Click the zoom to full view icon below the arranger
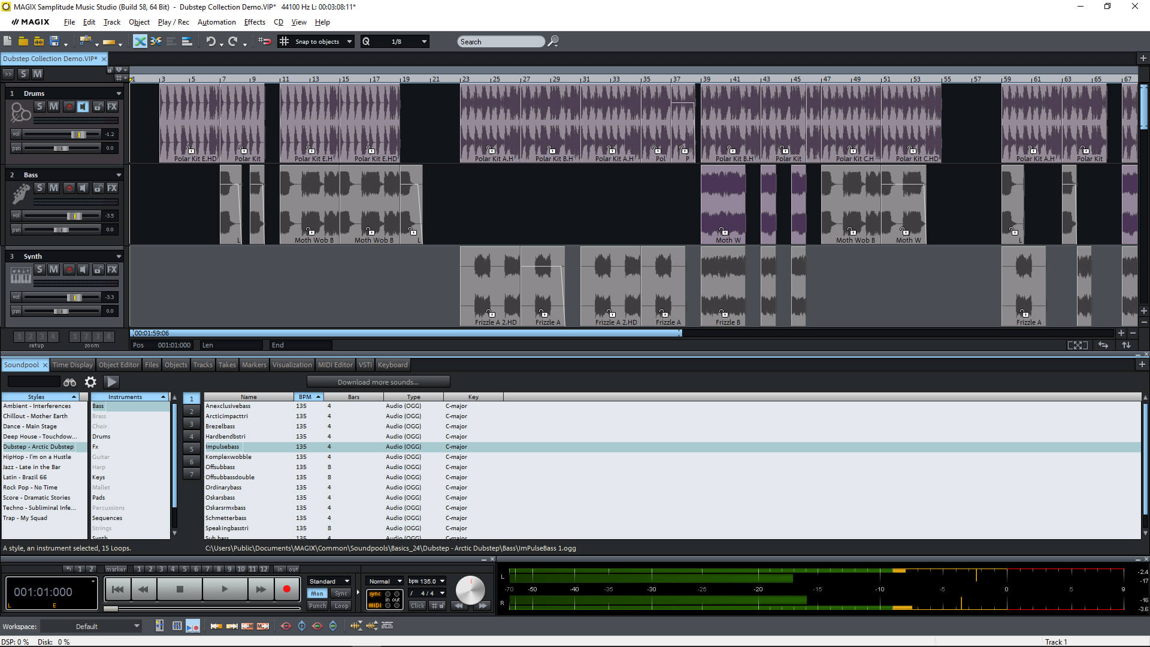This screenshot has height=647, width=1150. pyautogui.click(x=1078, y=345)
